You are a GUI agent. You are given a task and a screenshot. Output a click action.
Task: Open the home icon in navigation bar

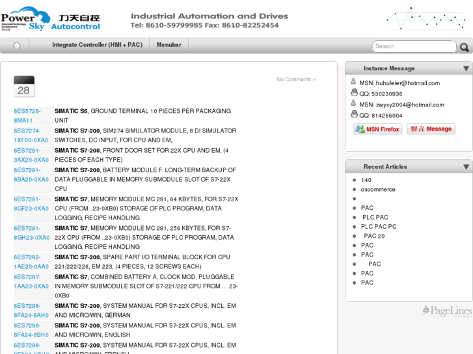tap(17, 45)
